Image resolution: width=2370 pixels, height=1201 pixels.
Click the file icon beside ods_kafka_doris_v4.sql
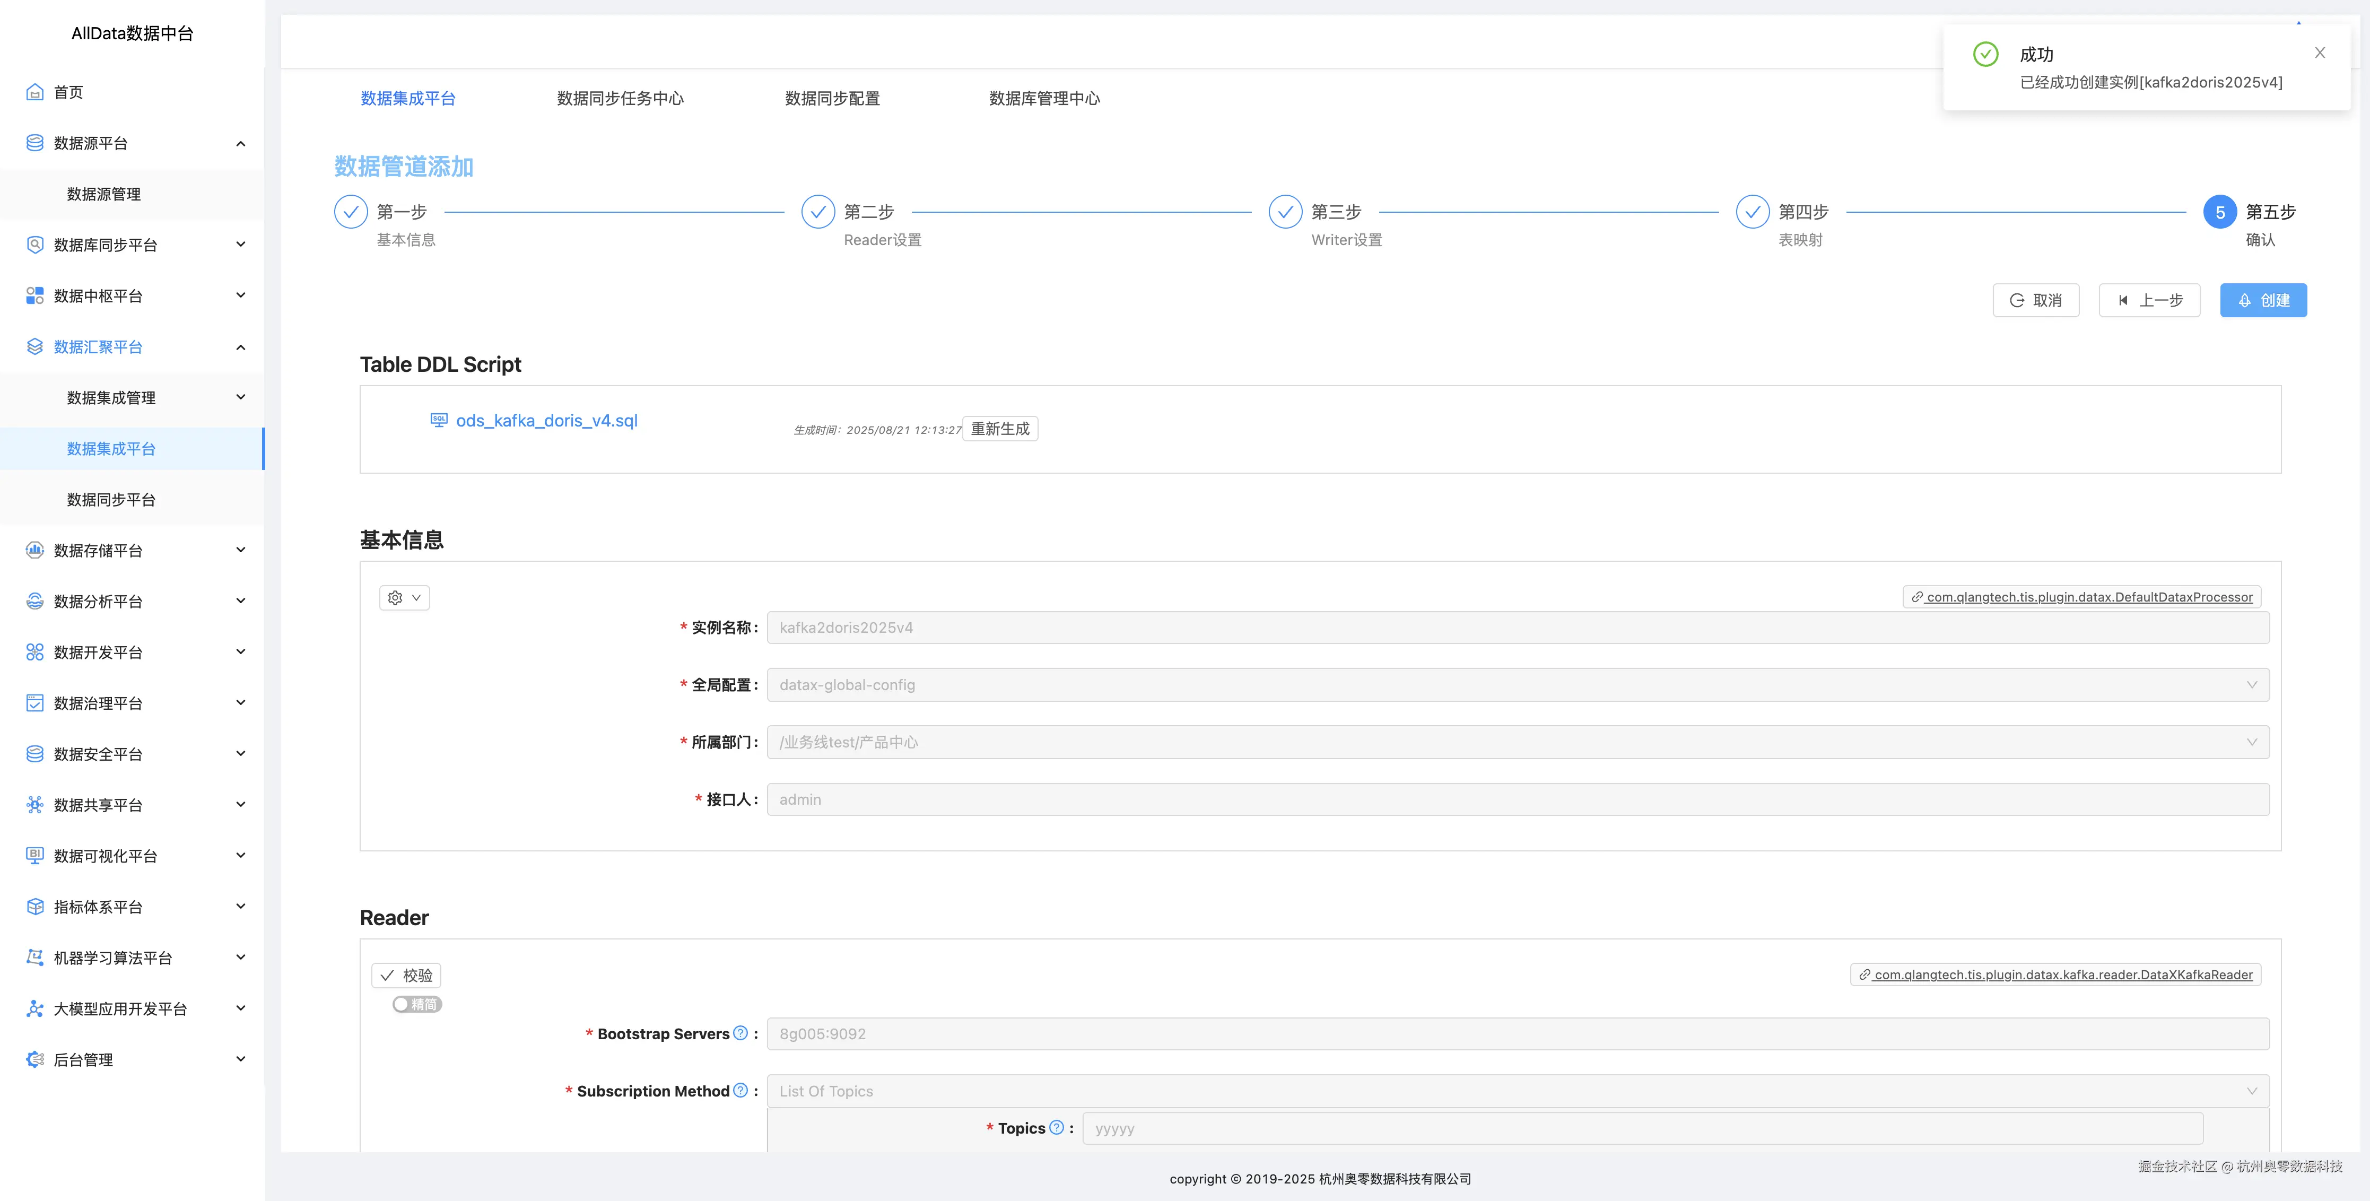coord(438,421)
